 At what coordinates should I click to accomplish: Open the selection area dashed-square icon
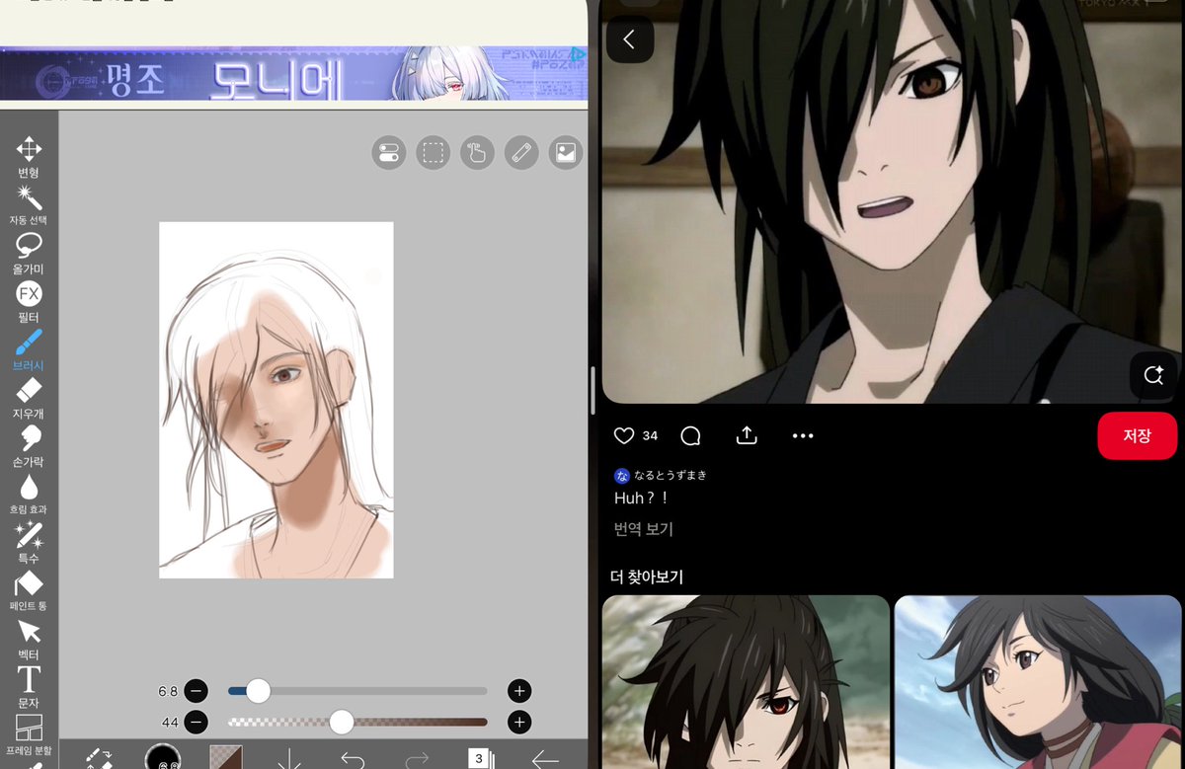[x=433, y=153]
